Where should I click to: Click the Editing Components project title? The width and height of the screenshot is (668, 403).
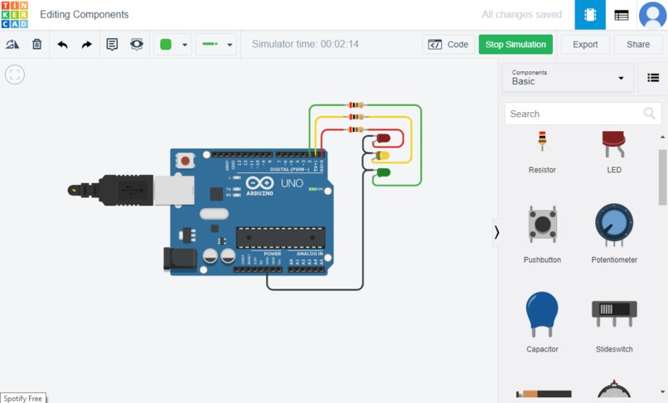click(84, 14)
